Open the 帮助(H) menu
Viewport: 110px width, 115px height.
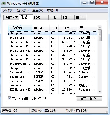(52, 10)
